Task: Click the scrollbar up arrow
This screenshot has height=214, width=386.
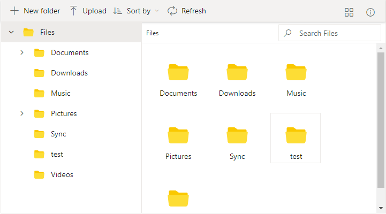Action: [x=381, y=48]
